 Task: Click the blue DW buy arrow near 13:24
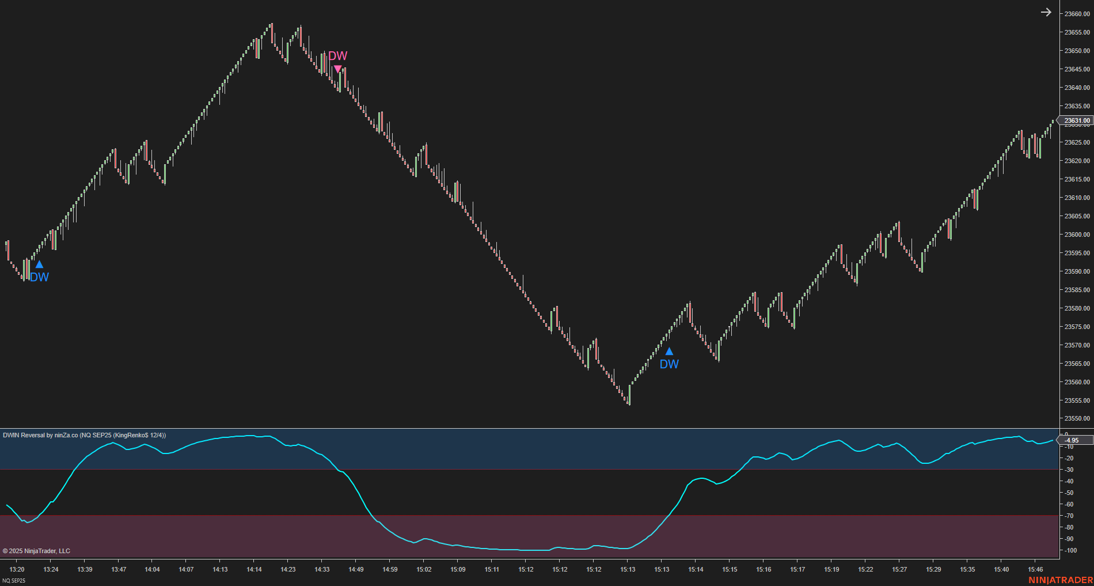(39, 264)
